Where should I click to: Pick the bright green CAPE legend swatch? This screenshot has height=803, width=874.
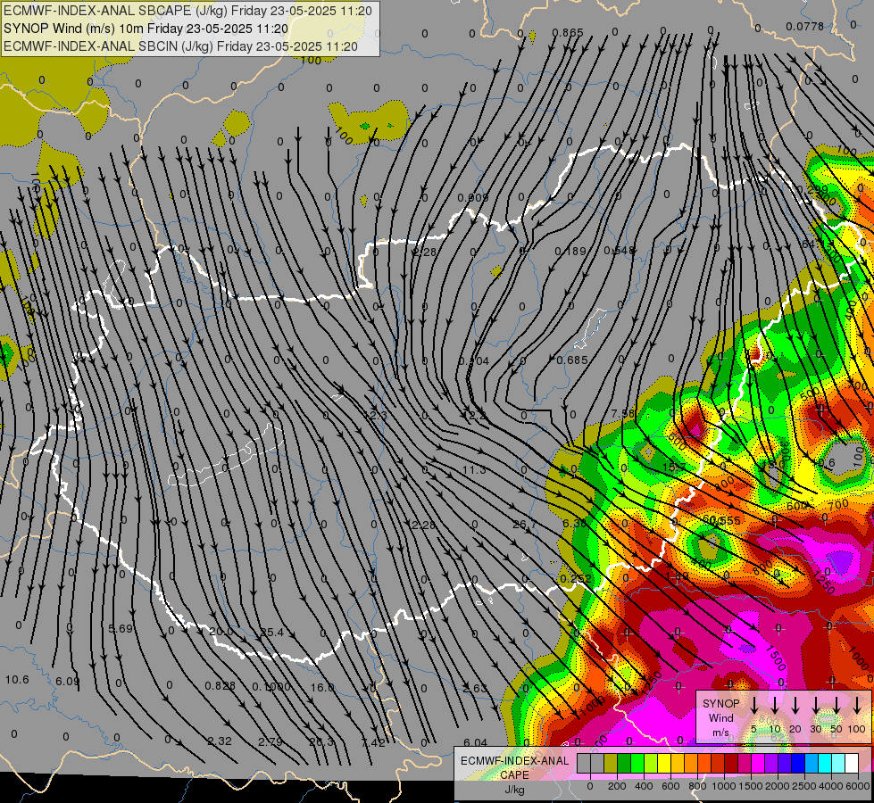(x=637, y=763)
